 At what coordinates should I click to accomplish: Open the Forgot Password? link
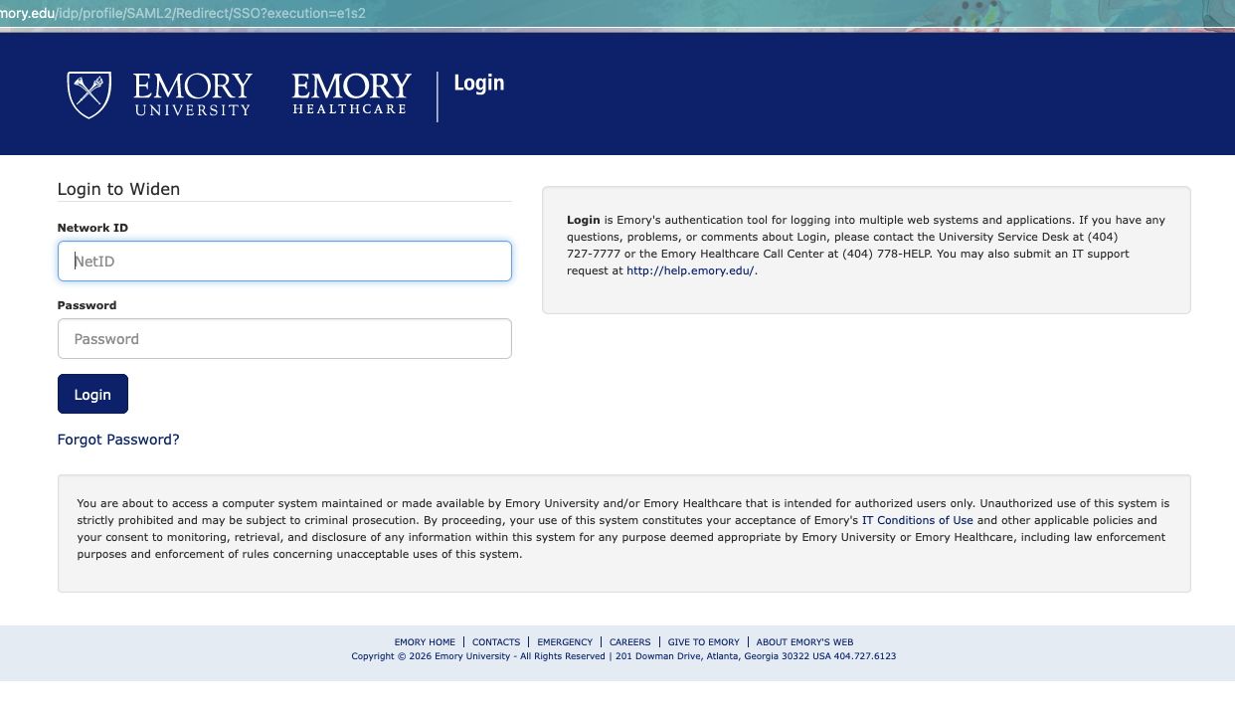pos(118,440)
